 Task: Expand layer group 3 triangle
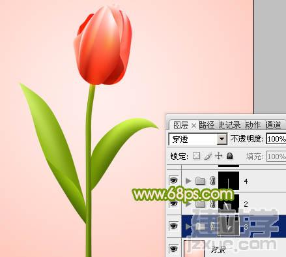(x=188, y=226)
